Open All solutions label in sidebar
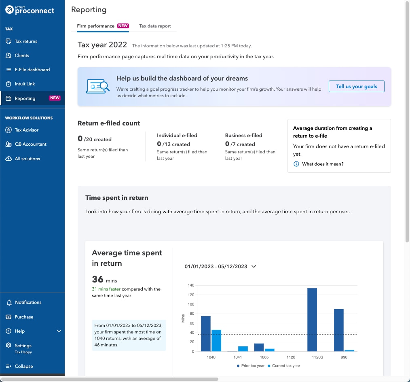Screen dimensions: 410x382 [27, 159]
